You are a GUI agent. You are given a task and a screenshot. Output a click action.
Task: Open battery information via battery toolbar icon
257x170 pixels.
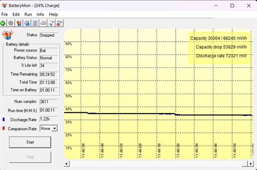point(19,23)
